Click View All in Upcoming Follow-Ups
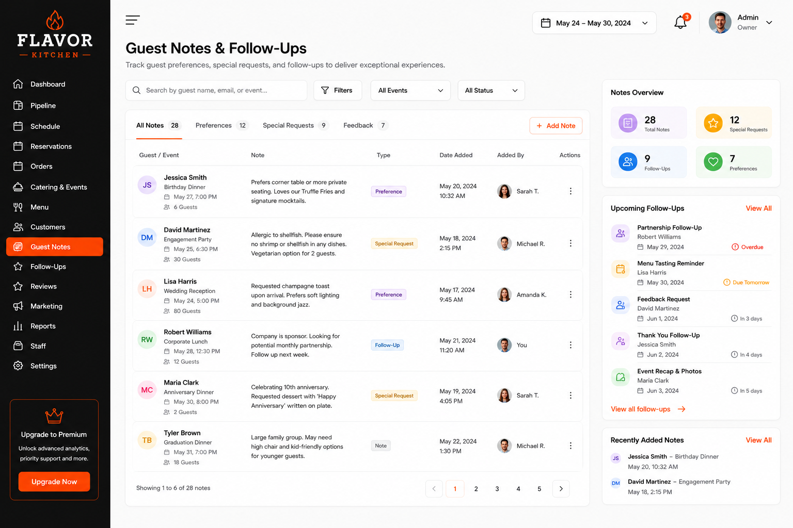Image resolution: width=793 pixels, height=528 pixels. click(x=758, y=208)
